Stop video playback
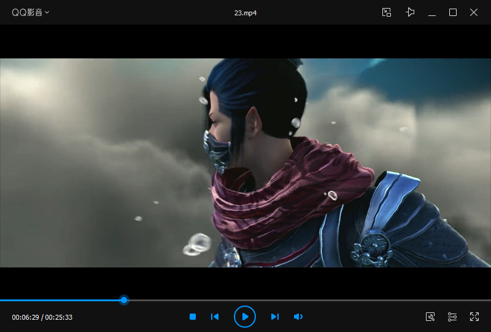Viewport: 491px width, 332px height. pos(193,317)
